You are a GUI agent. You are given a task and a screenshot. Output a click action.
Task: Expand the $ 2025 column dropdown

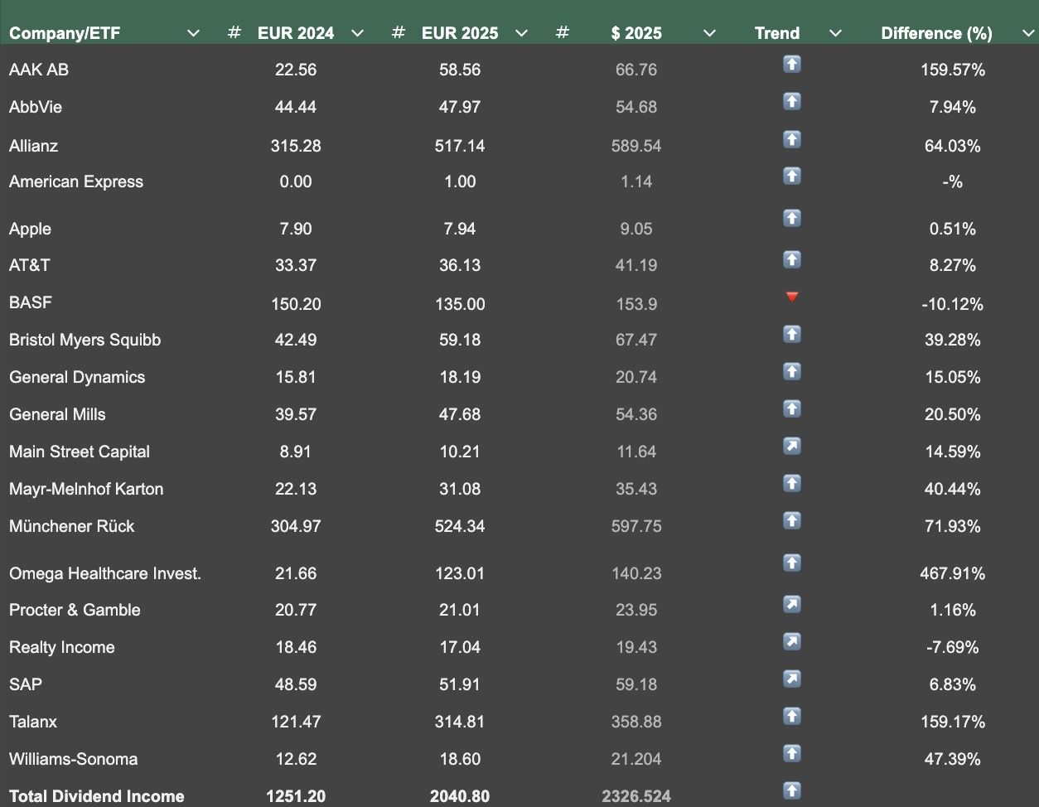click(x=709, y=33)
